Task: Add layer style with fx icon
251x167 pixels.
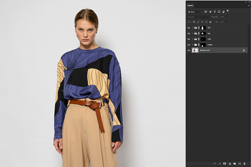Action: tap(220, 164)
